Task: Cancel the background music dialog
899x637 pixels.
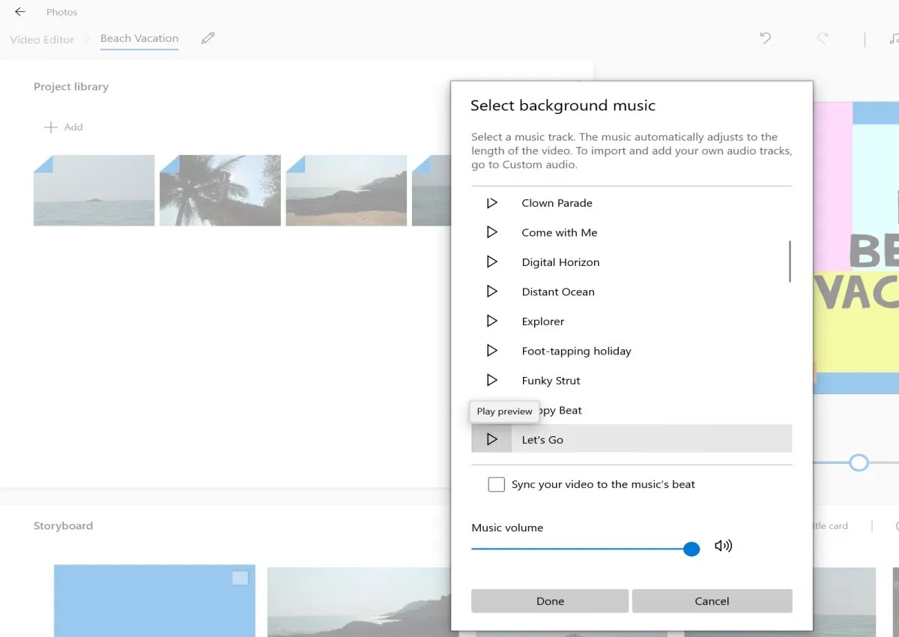Action: (x=711, y=601)
